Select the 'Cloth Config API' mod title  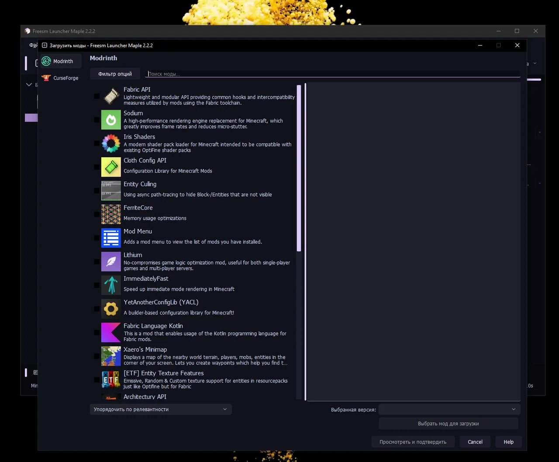tap(145, 160)
